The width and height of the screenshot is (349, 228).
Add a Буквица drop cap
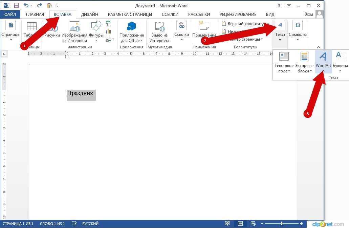[340, 62]
